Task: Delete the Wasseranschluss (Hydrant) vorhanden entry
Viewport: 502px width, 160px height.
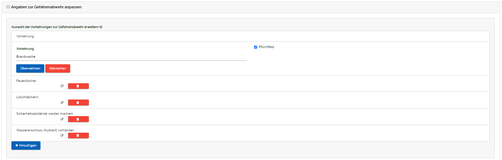Action: (78, 135)
